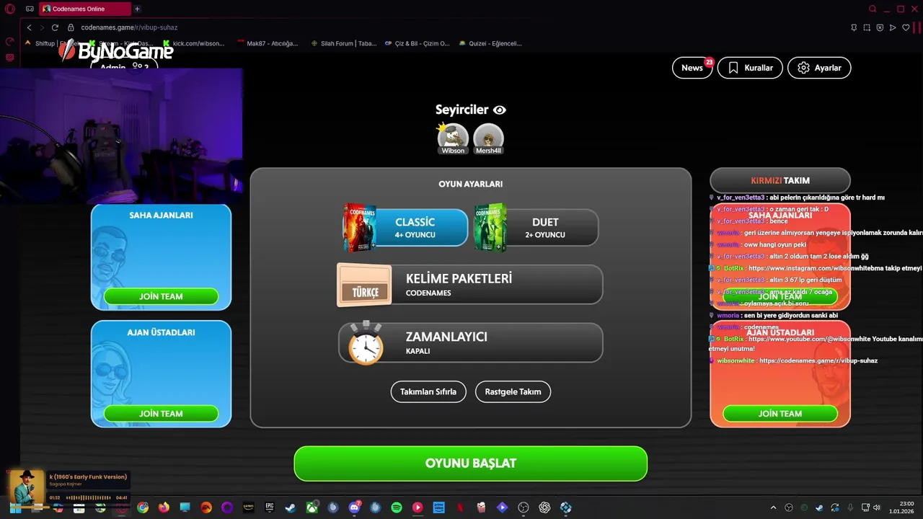Join blue AJAN ÜSTADLARI team
Viewport: 923px width, 519px height.
[x=161, y=414]
